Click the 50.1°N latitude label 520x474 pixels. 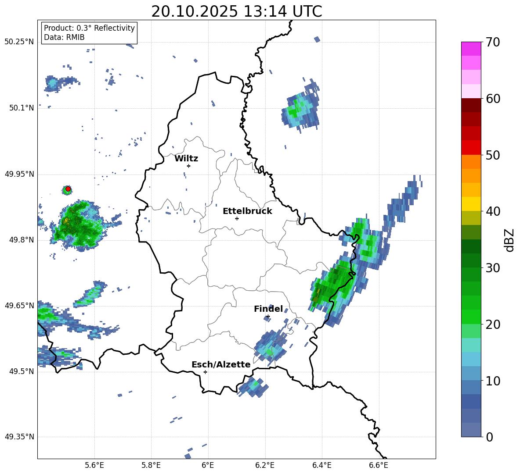[x=21, y=108]
